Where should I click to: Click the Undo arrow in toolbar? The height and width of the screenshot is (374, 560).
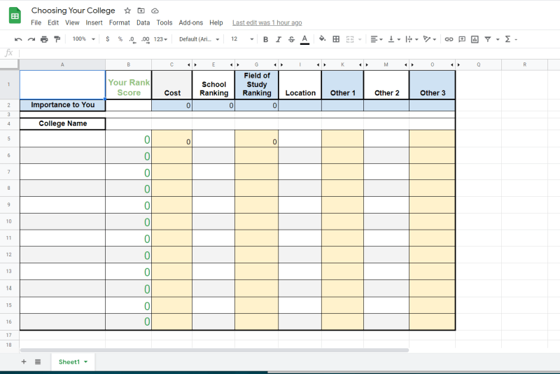point(18,39)
